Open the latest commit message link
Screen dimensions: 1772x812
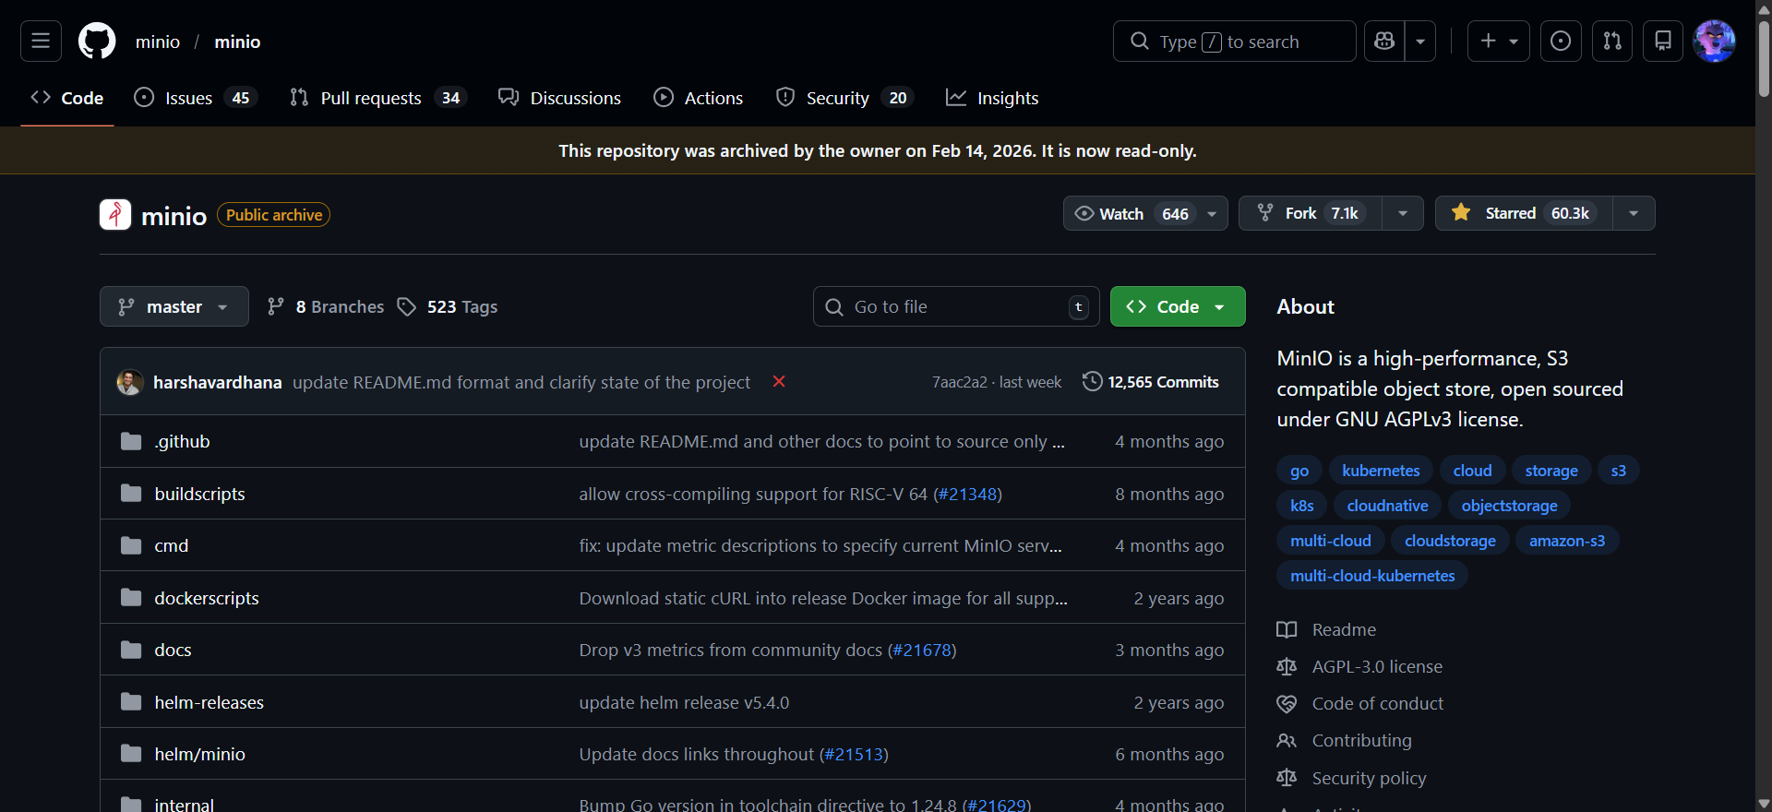[x=521, y=382]
